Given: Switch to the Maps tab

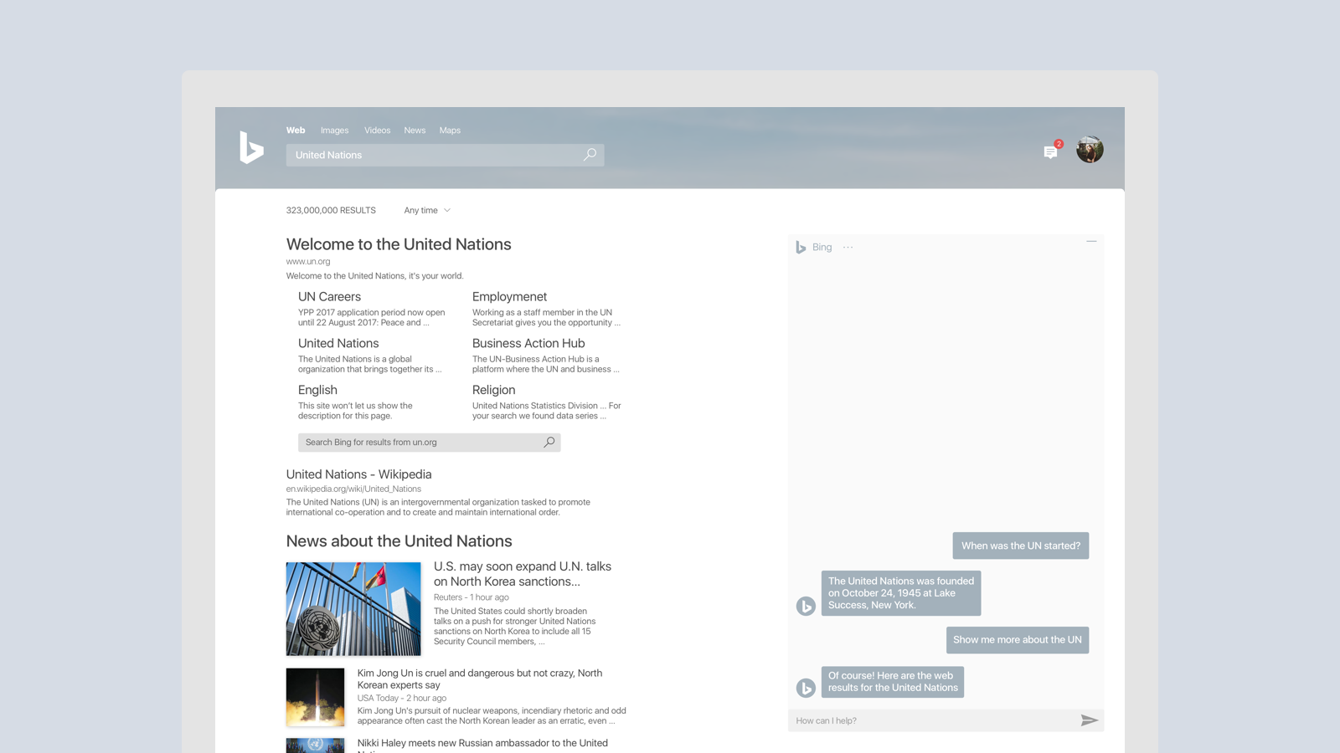Looking at the screenshot, I should point(450,131).
